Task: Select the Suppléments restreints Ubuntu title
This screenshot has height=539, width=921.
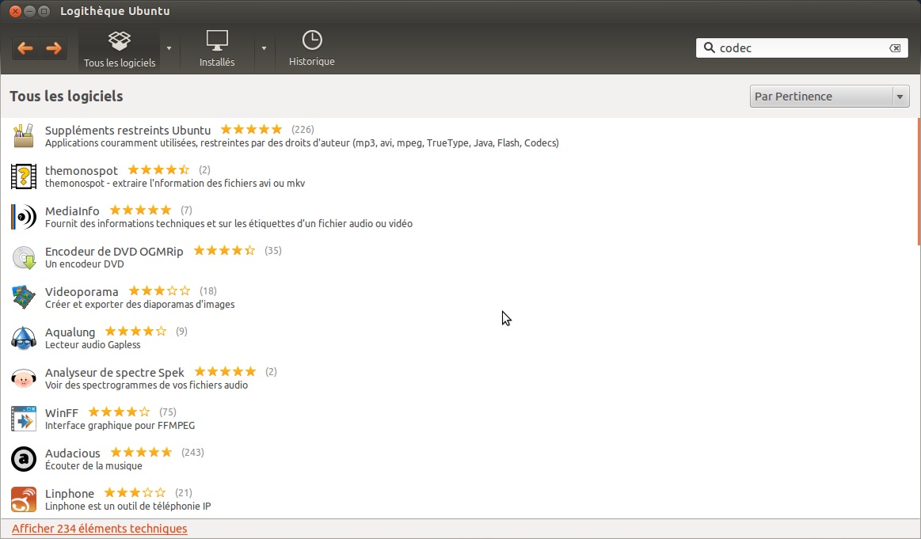Action: (127, 131)
